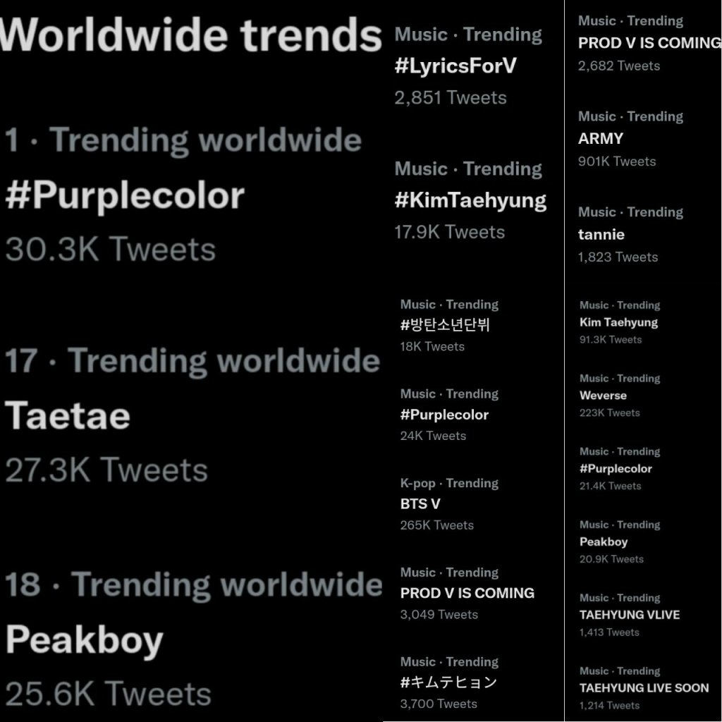This screenshot has width=722, height=722.
Task: Open the TAEHYUNG LIVE SOON trend
Action: (644, 688)
